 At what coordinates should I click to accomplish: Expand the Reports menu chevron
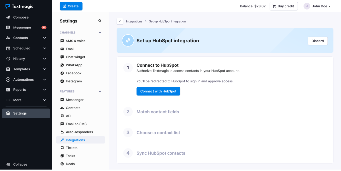point(45,90)
